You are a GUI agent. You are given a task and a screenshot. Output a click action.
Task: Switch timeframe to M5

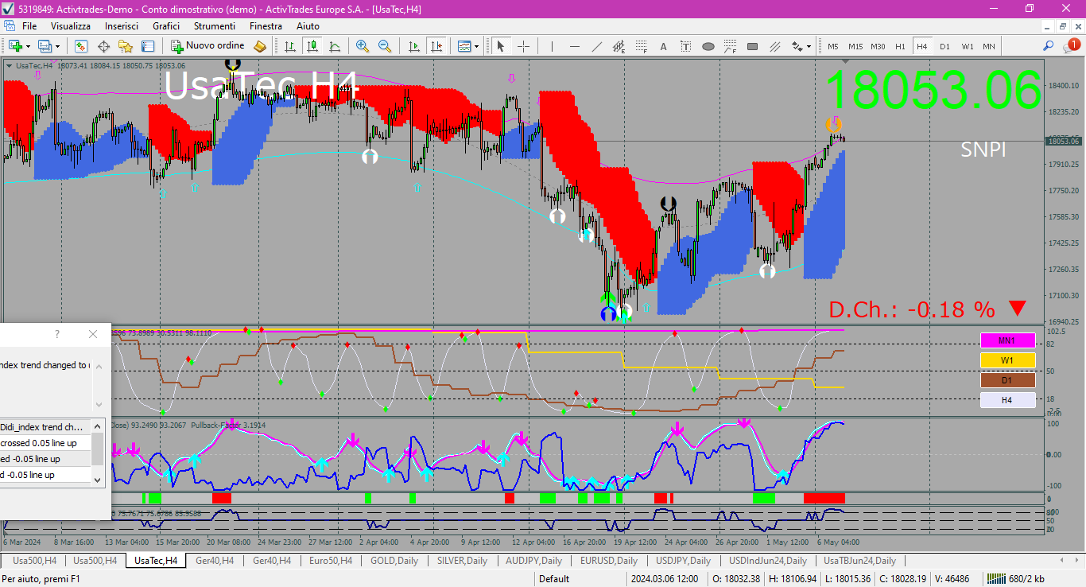coord(833,46)
